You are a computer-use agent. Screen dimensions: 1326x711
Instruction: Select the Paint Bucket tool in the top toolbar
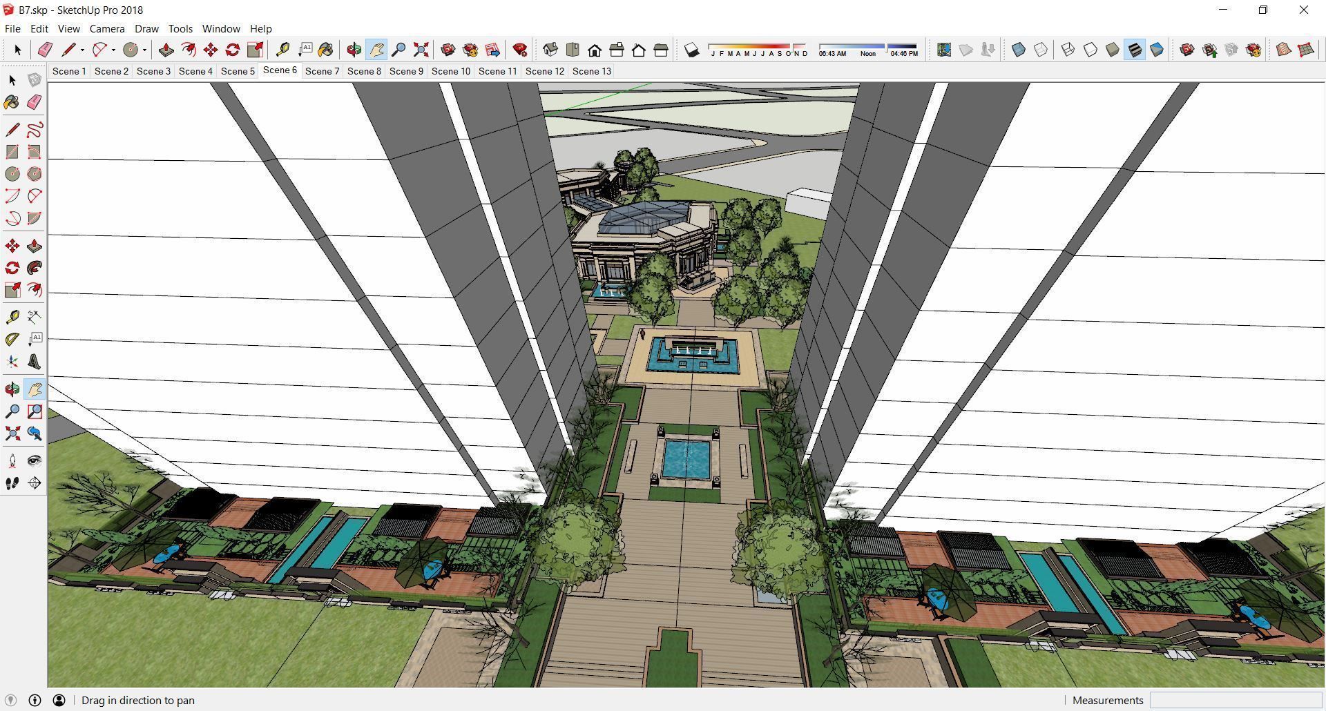pyautogui.click(x=325, y=50)
